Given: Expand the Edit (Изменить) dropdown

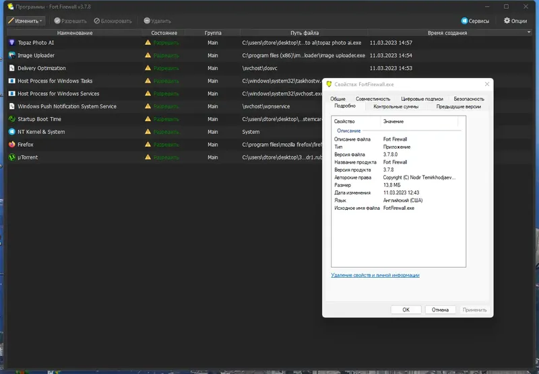Looking at the screenshot, I should 26,21.
